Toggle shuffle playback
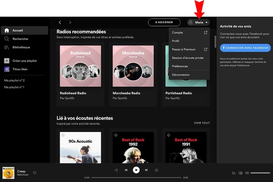Viewport: 273px width, 182px height. pos(116,170)
